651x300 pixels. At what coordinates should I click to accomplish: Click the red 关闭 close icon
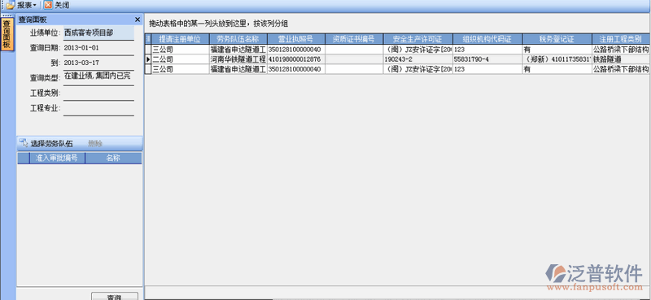48,6
